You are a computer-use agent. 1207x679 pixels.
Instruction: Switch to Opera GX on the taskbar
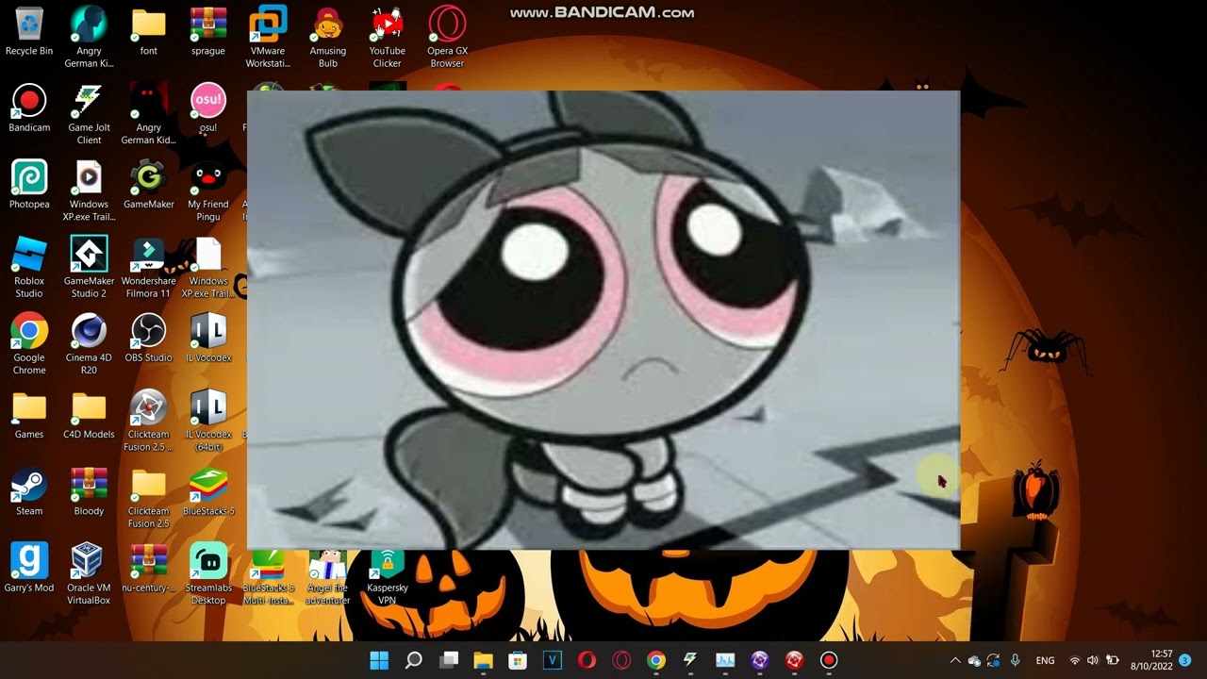coord(621,660)
